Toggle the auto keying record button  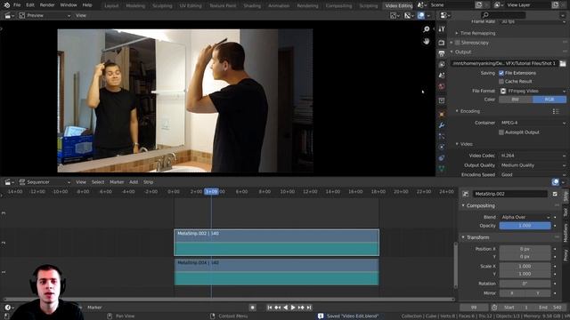[253, 308]
